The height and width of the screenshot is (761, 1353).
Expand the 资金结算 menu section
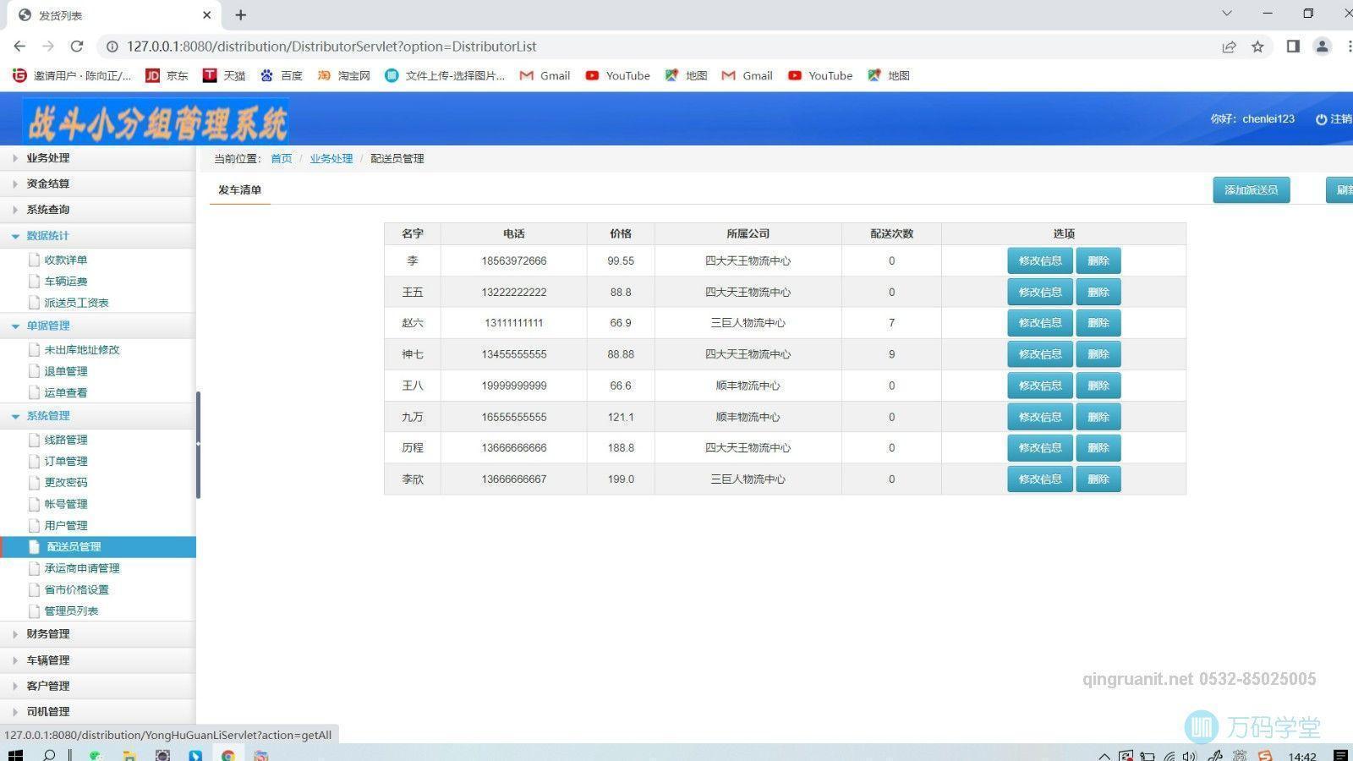pyautogui.click(x=97, y=183)
